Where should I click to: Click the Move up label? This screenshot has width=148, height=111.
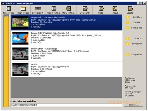pos(138,38)
